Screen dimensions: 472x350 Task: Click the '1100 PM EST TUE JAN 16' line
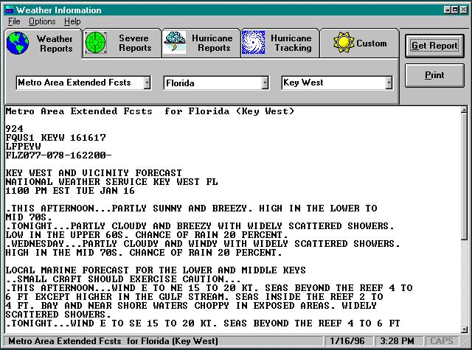[70, 191]
